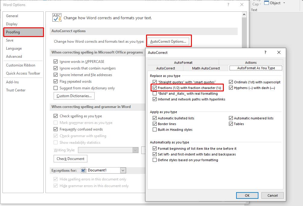
Task: Click the Check Document button
Action: [x=70, y=159]
